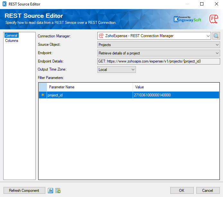The height and width of the screenshot is (197, 223).
Task: Open Output Time Zone dropdown set to Local
Action: coord(116,70)
